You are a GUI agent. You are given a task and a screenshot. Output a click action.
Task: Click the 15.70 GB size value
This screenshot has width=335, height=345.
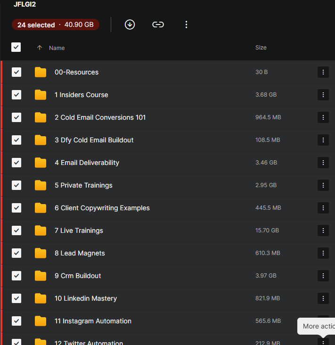(x=267, y=230)
